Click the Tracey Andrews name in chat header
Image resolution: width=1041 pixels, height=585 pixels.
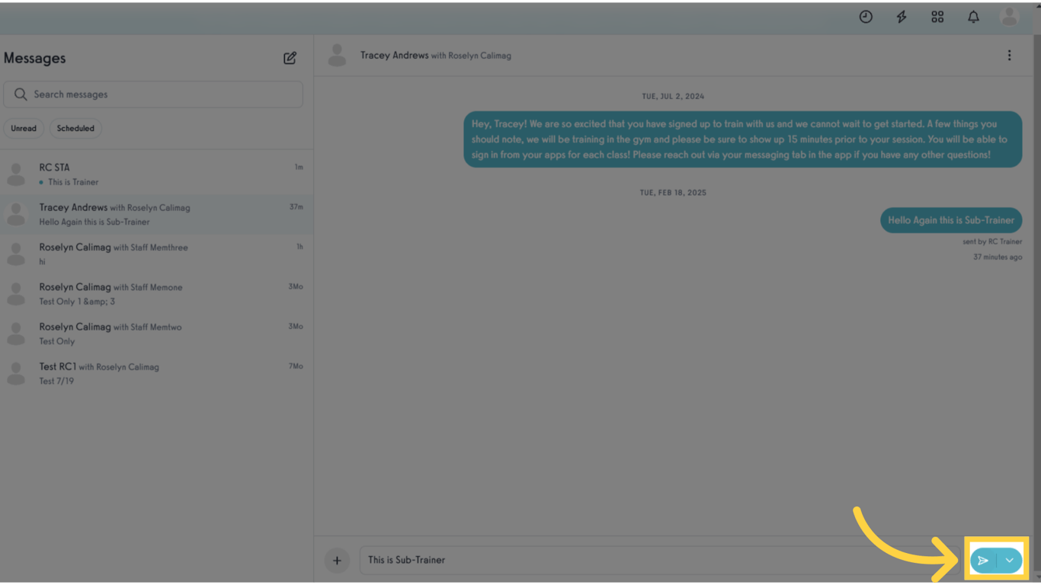(x=394, y=56)
